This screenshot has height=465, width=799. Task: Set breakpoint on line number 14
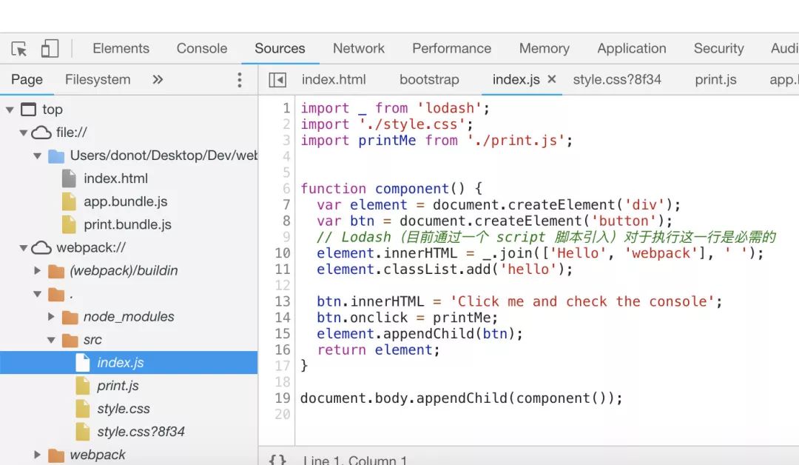click(x=283, y=317)
